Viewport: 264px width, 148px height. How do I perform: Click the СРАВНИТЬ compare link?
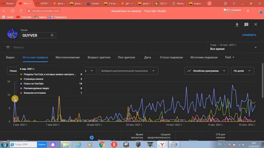(x=249, y=35)
